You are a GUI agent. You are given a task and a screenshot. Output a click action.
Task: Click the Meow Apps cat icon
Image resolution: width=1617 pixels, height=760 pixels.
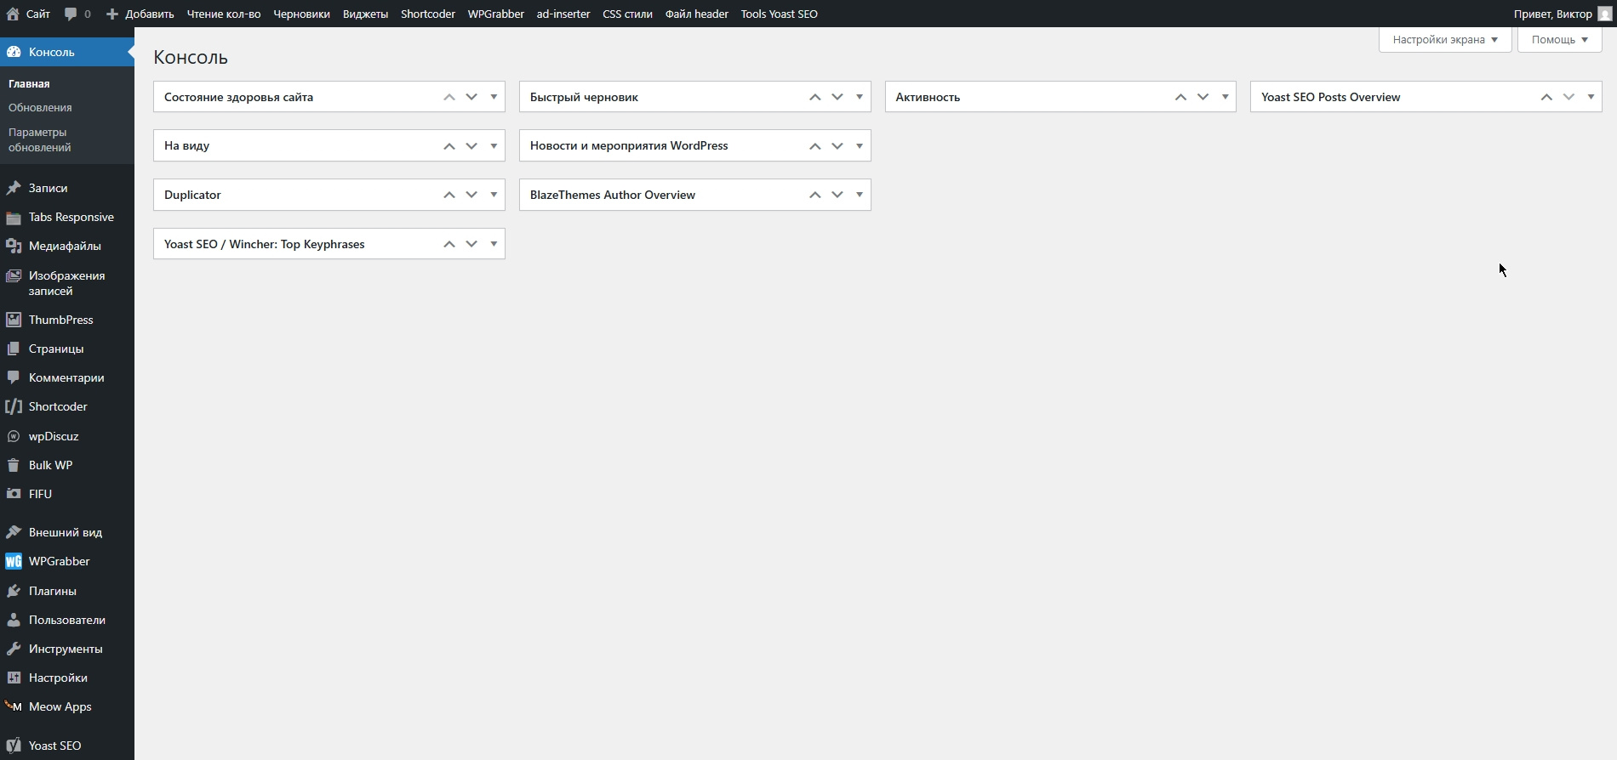point(14,706)
